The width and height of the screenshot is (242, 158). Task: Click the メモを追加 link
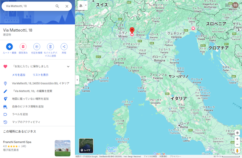click(19, 75)
